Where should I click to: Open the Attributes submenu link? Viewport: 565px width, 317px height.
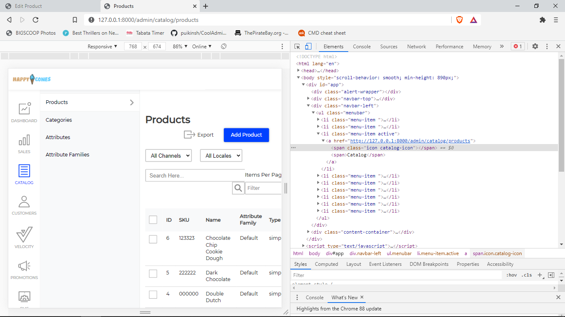point(58,137)
